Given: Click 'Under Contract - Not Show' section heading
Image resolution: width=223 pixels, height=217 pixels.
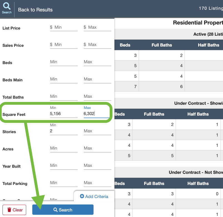Looking at the screenshot, I should pos(196,172).
